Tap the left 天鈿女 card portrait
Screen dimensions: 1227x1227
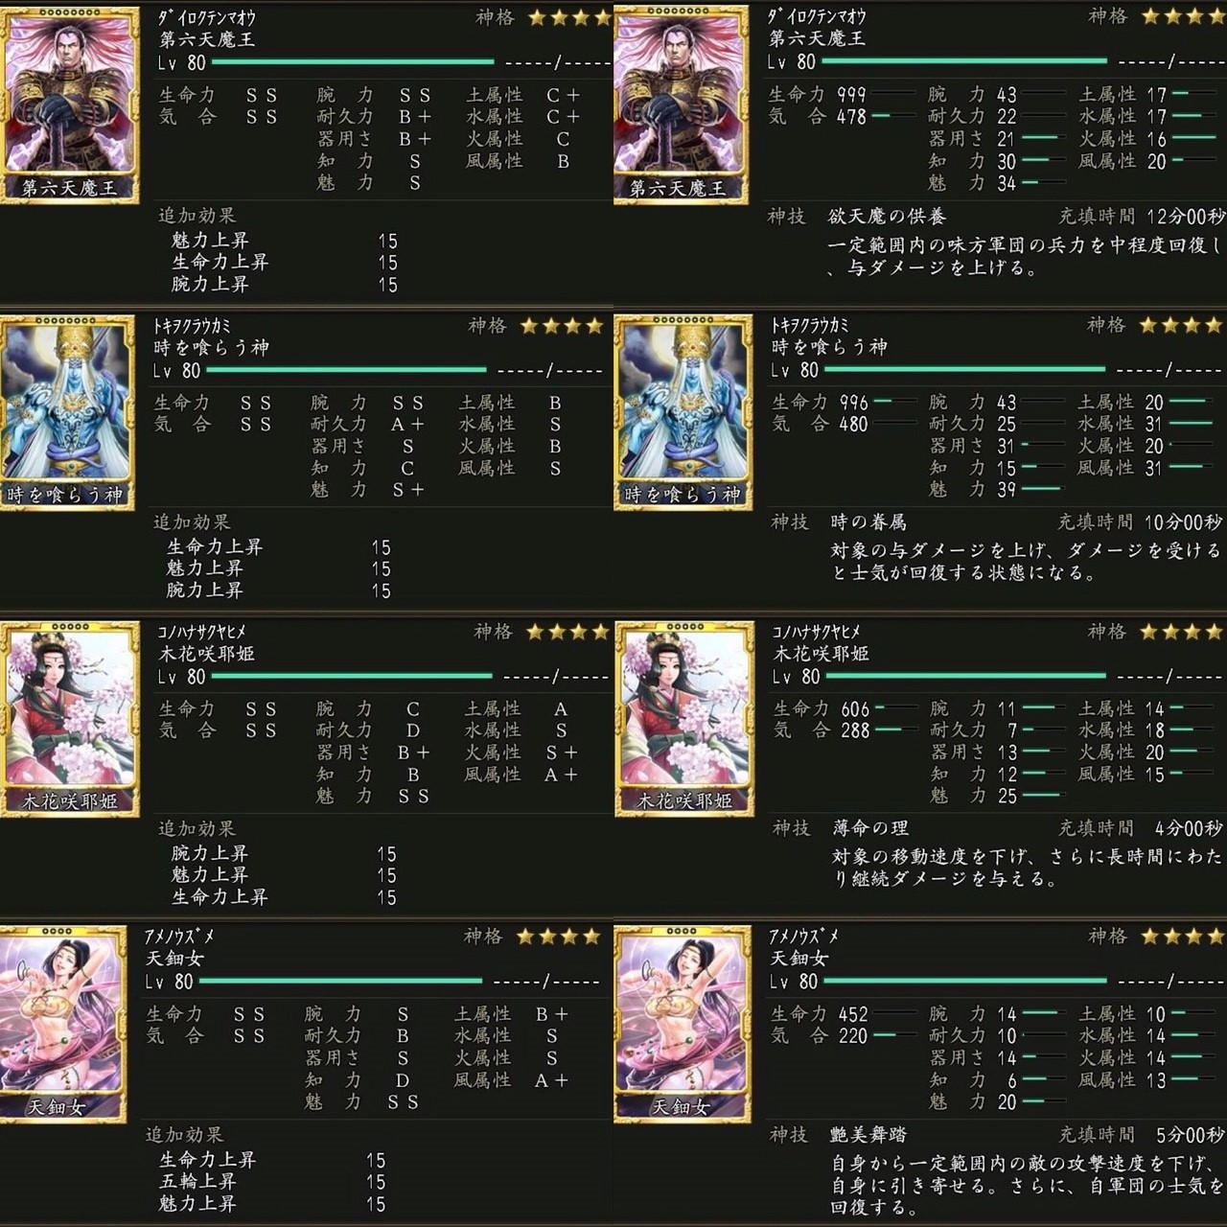(63, 1023)
